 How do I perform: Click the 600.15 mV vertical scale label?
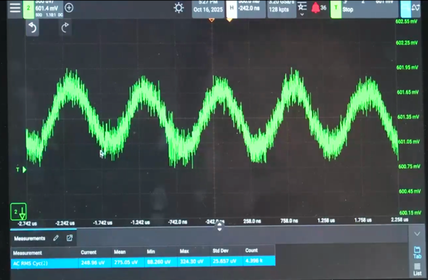point(410,213)
